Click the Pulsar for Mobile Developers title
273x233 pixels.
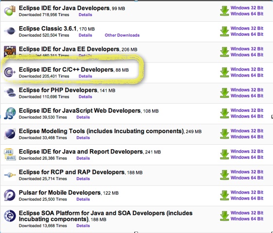point(60,193)
